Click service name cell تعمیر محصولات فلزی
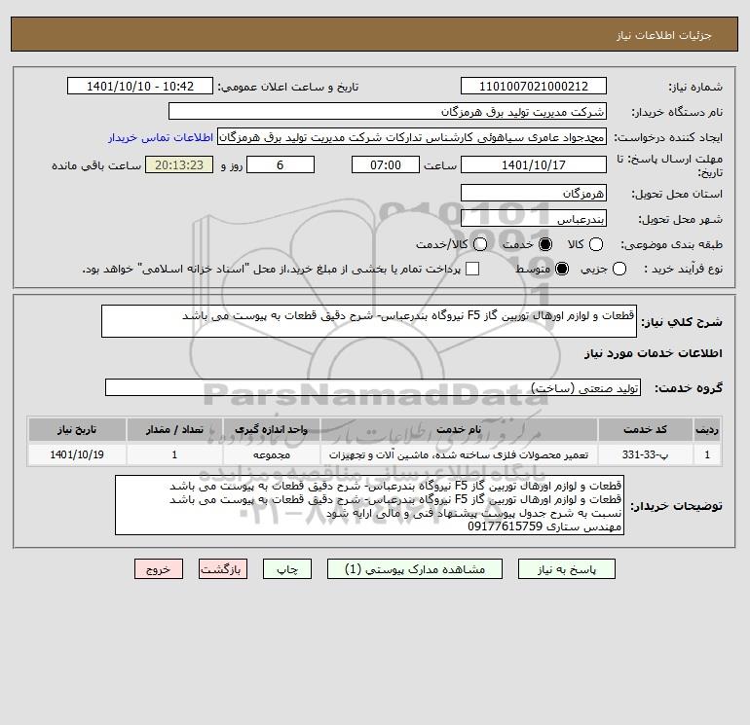The image size is (750, 725). [x=459, y=454]
